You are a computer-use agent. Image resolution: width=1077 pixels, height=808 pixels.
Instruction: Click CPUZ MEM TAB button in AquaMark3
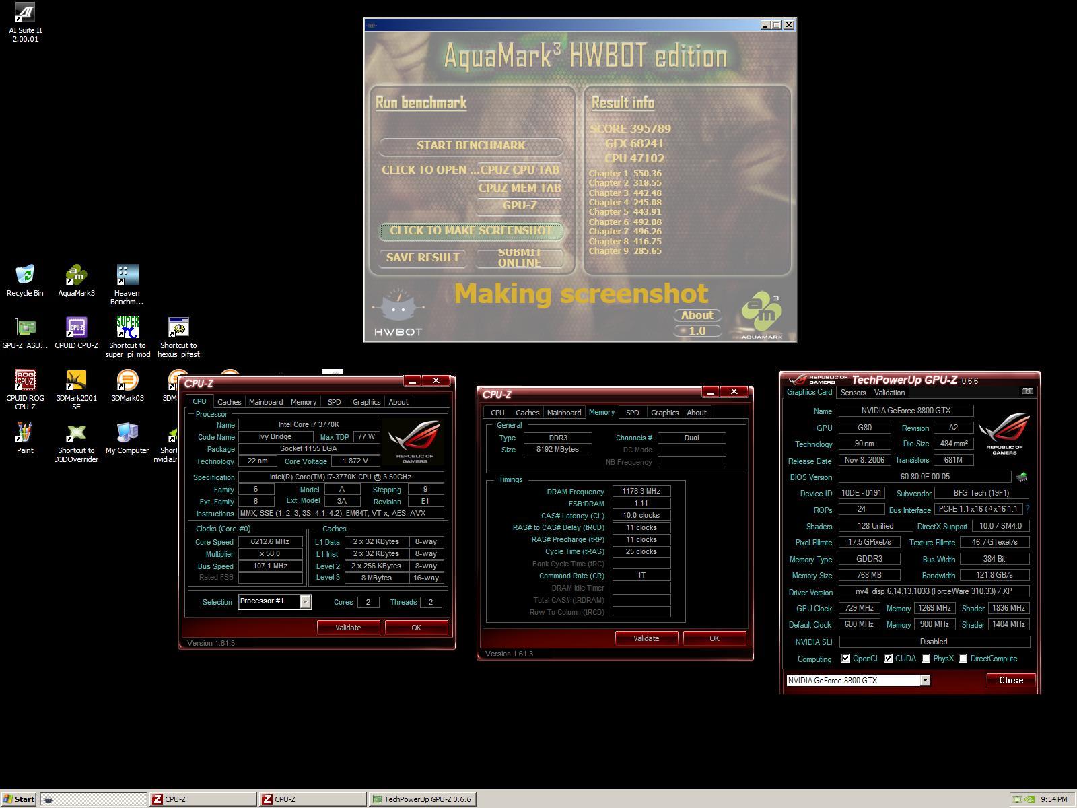520,189
